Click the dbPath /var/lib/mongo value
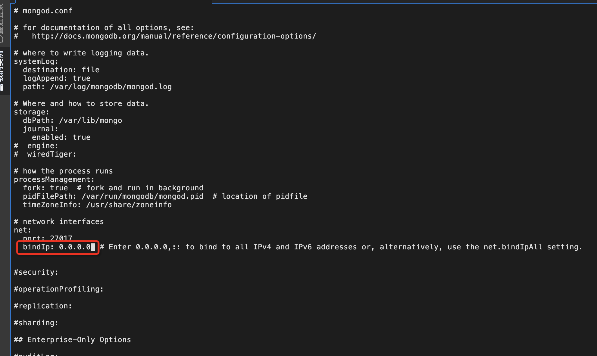This screenshot has width=597, height=356. click(91, 120)
